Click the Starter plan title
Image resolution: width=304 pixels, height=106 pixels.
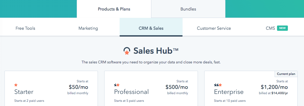[x=24, y=92]
